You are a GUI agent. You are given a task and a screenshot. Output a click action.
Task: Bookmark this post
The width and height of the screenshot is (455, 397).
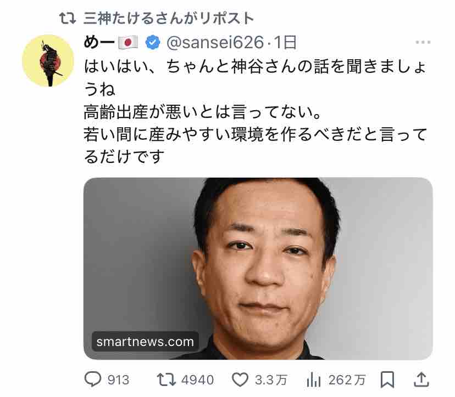click(387, 379)
